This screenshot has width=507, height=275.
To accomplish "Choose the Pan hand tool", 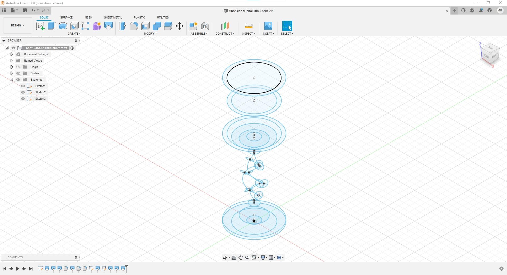I will (241, 258).
